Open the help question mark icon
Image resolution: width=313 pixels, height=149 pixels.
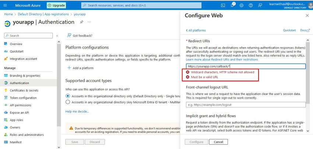click(251, 6)
